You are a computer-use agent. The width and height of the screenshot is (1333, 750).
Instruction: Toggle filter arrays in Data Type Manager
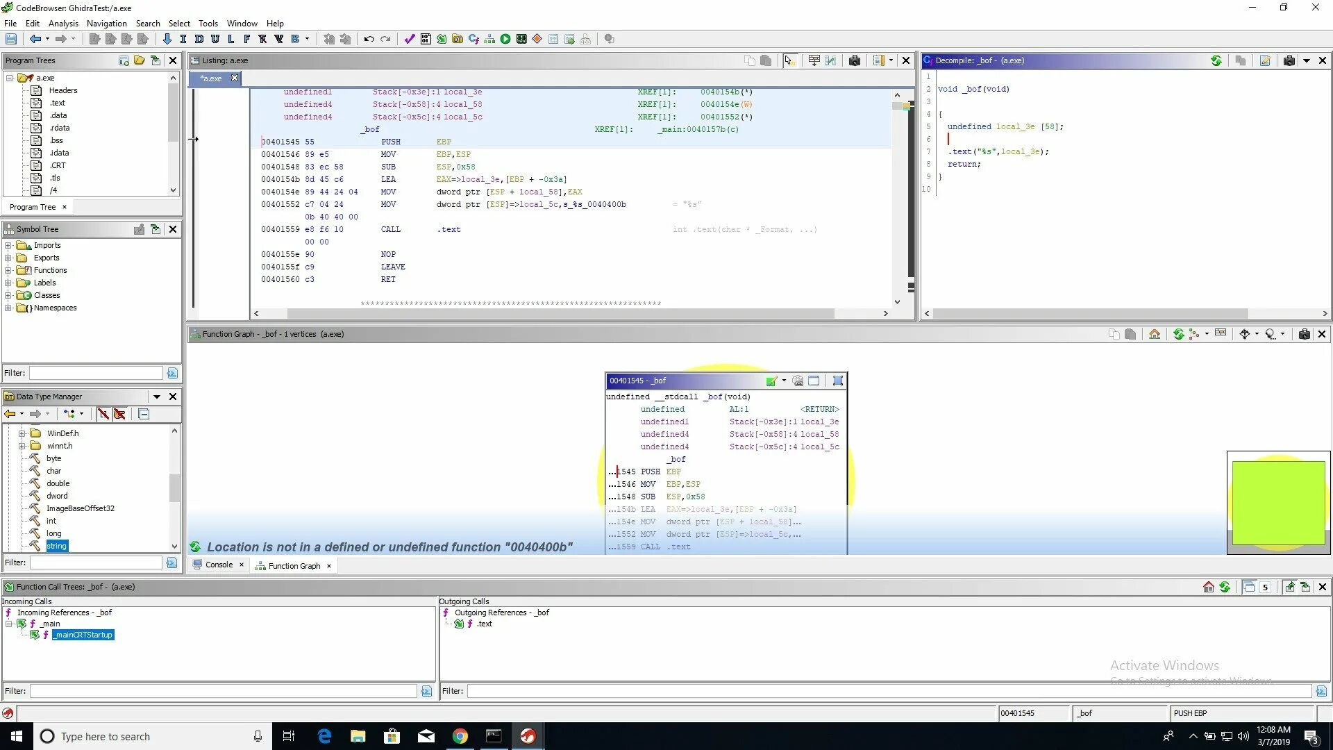click(103, 414)
